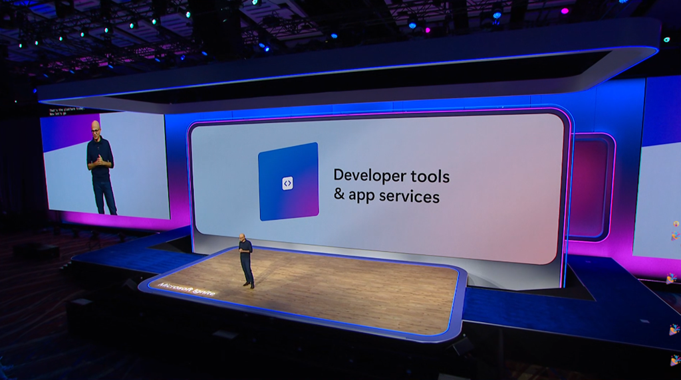Click the code brackets icon on the slide
681x380 pixels.
pos(287,183)
